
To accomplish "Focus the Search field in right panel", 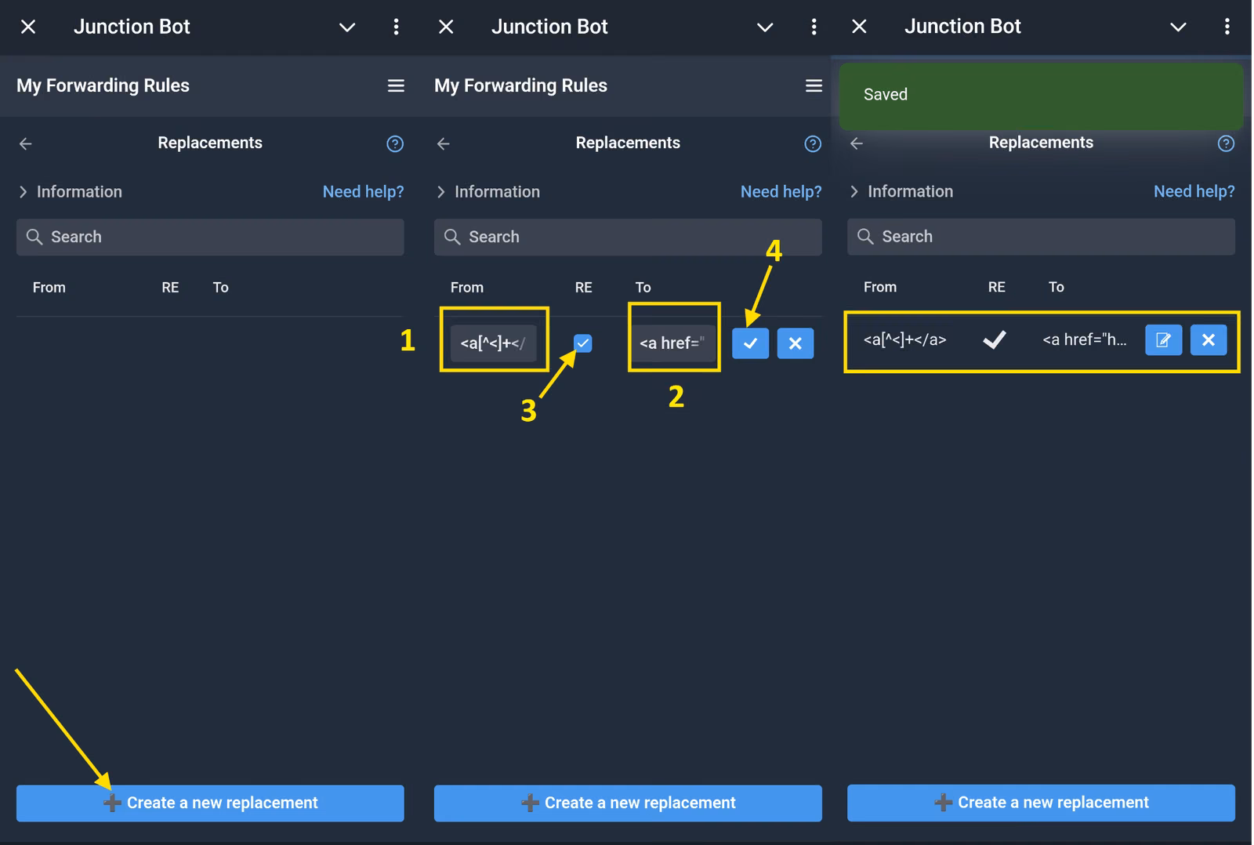I will (x=1041, y=236).
